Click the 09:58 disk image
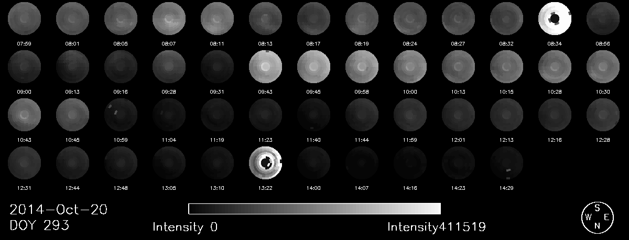Viewport: 629px width, 240px height. pos(362,66)
